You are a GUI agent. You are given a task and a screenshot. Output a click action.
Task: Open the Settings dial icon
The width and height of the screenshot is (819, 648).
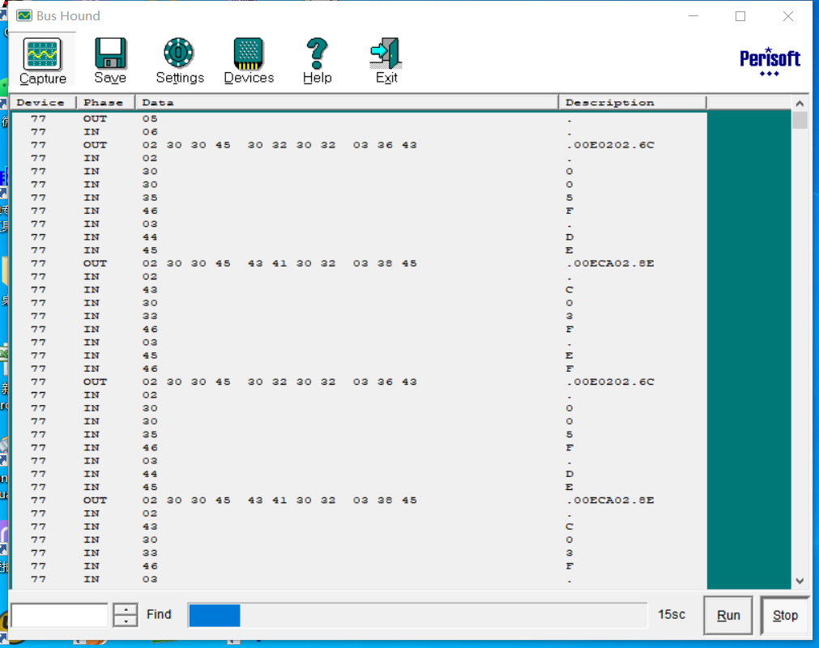179,53
